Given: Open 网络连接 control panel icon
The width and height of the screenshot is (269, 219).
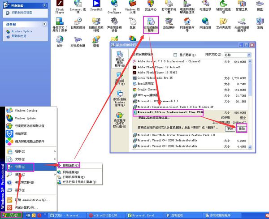Looking at the screenshot, I should (x=205, y=24).
